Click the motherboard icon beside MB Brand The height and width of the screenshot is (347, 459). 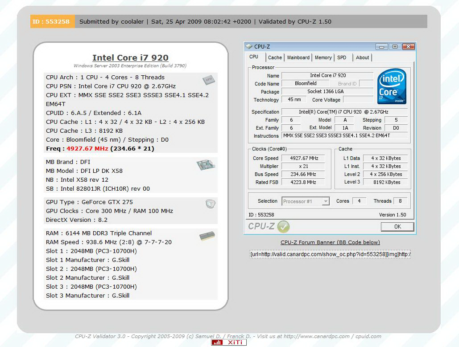(206, 165)
